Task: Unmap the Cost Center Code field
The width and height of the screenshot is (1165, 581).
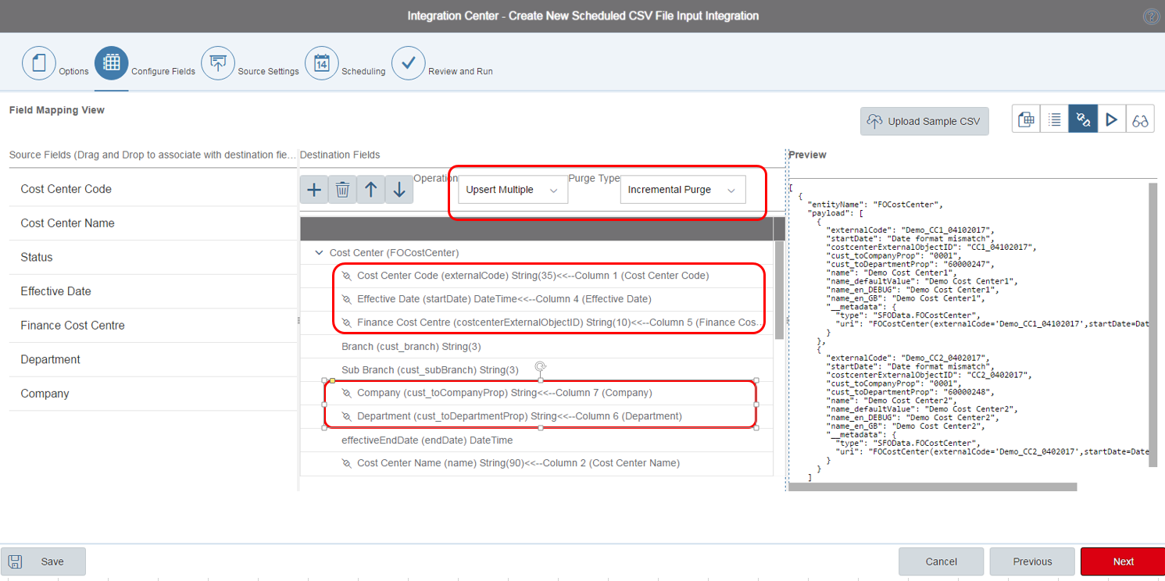Action: tap(346, 275)
